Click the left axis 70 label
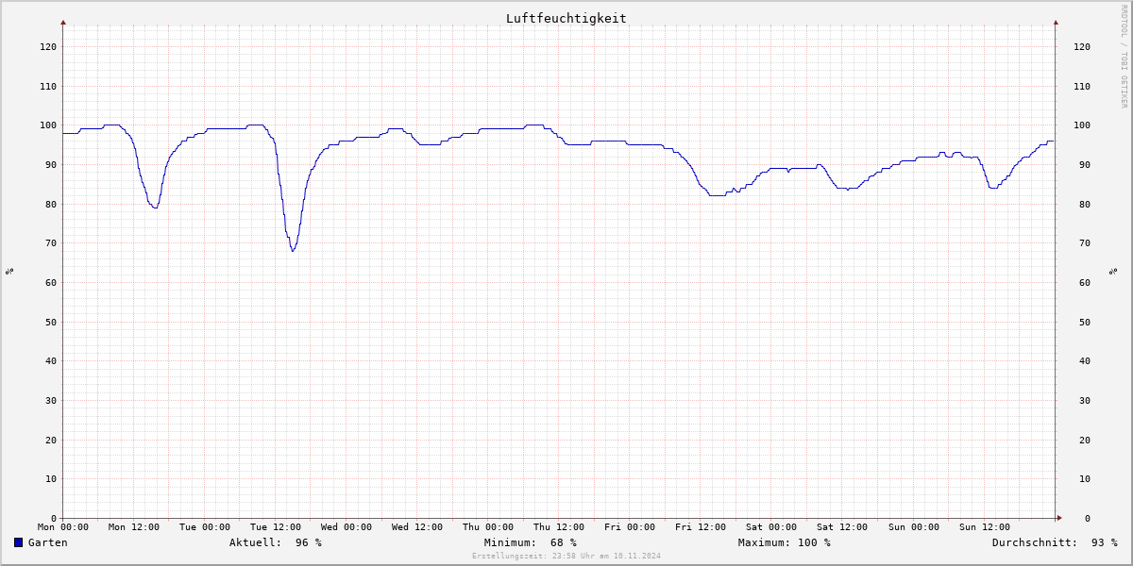This screenshot has height=566, width=1133. point(51,243)
